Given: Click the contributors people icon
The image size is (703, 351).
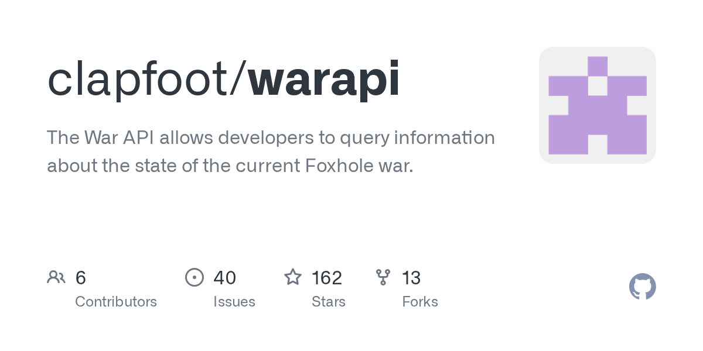Looking at the screenshot, I should click(x=56, y=277).
